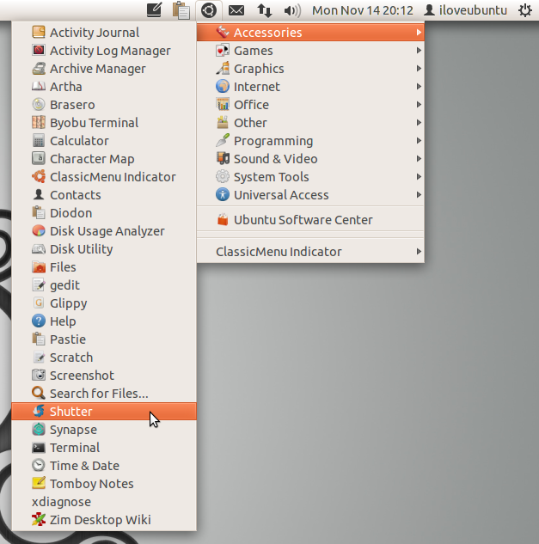Open Zim Desktop Wiki

pyautogui.click(x=104, y=520)
